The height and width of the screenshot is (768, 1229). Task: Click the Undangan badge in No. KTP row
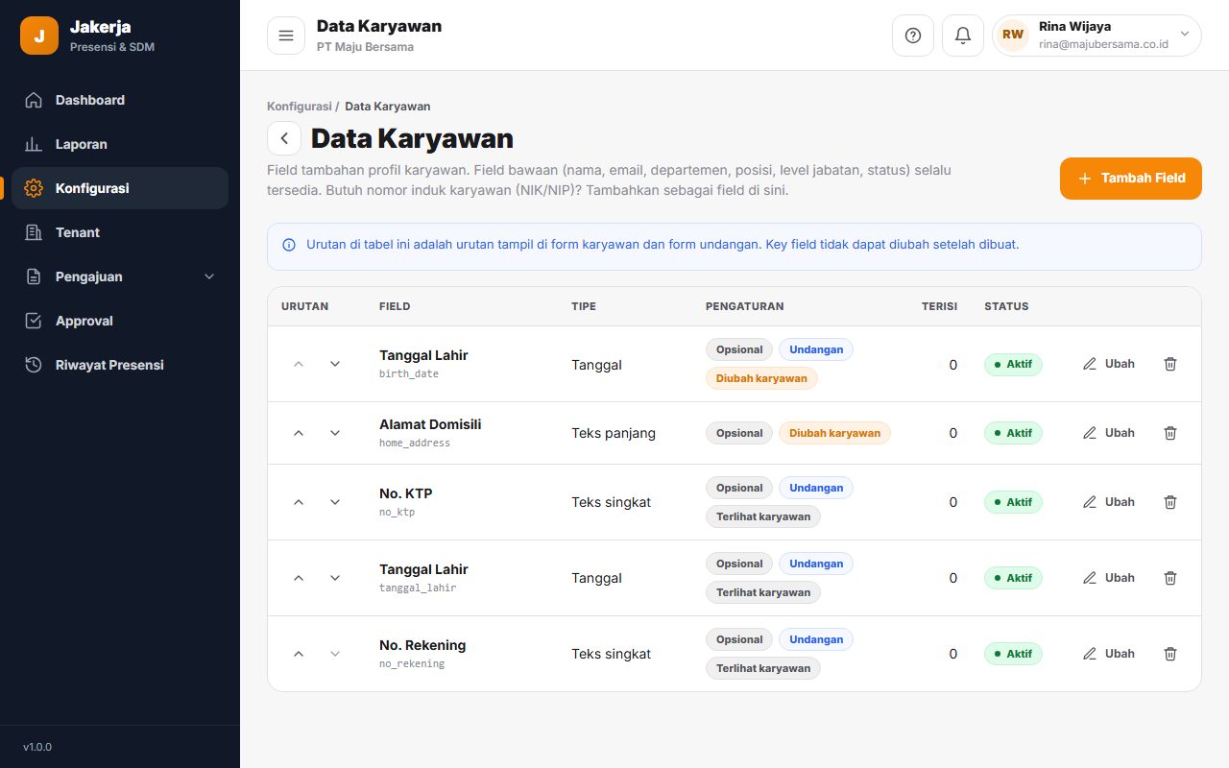[816, 488]
